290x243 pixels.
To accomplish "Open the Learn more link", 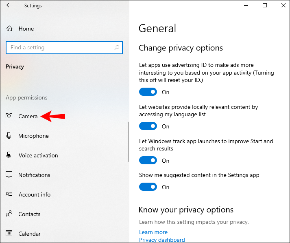I will (153, 232).
